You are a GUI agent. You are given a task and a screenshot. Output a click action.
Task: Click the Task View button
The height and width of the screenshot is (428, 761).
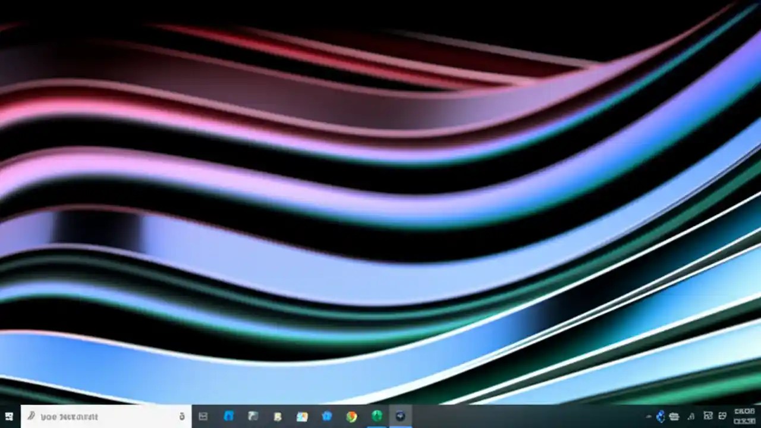tap(202, 417)
